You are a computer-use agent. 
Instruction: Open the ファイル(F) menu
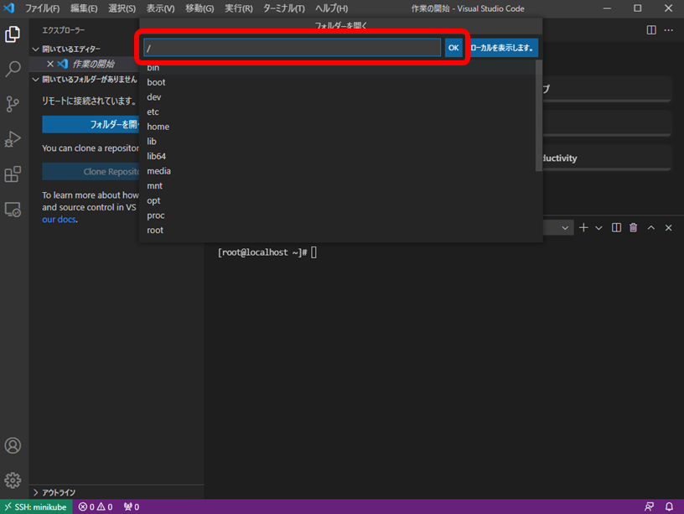(42, 8)
